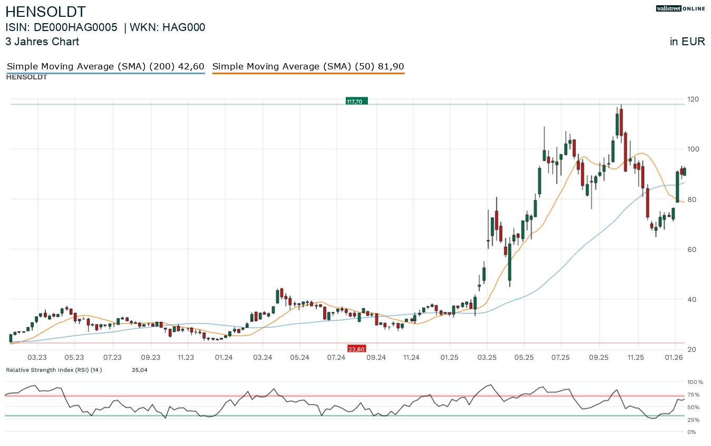Toggle the SMA (50) legend entry

[x=308, y=66]
